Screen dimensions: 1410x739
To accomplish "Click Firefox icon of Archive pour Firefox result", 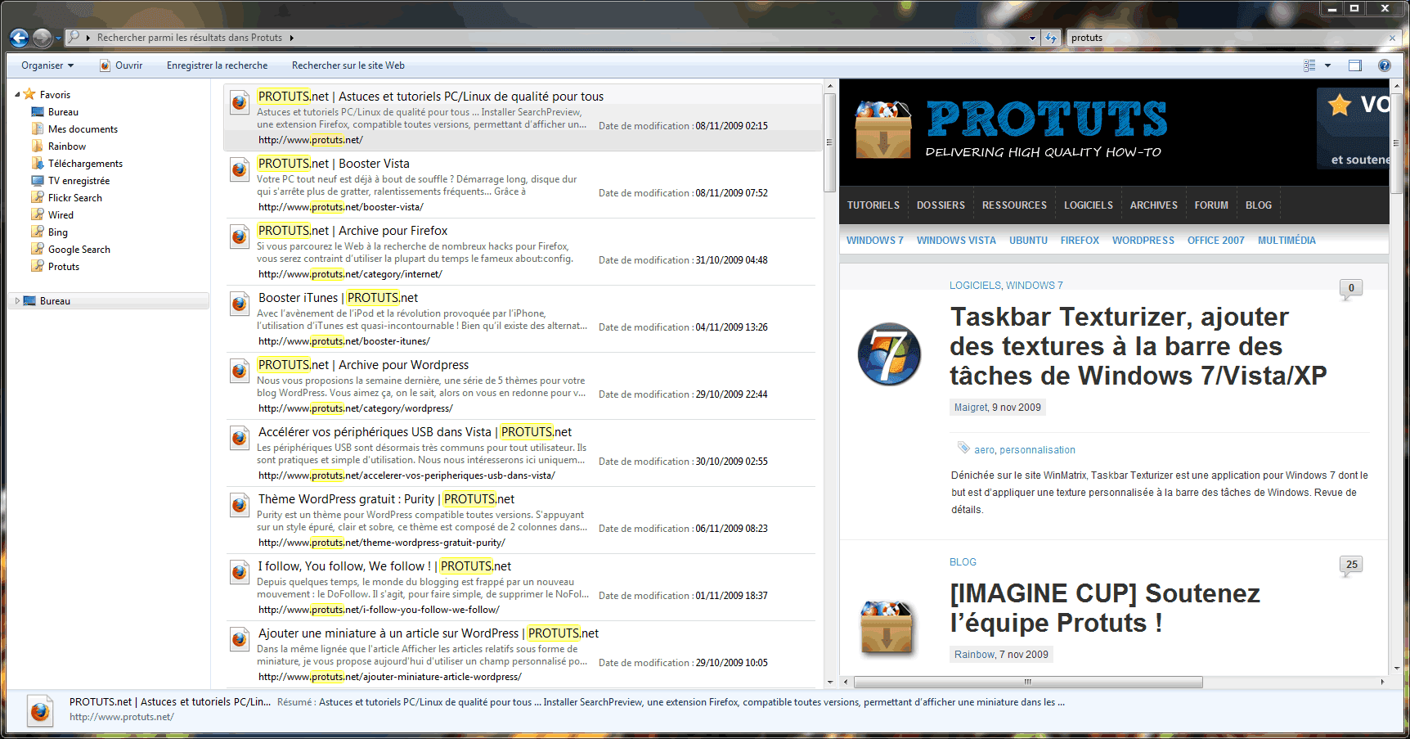I will [240, 237].
